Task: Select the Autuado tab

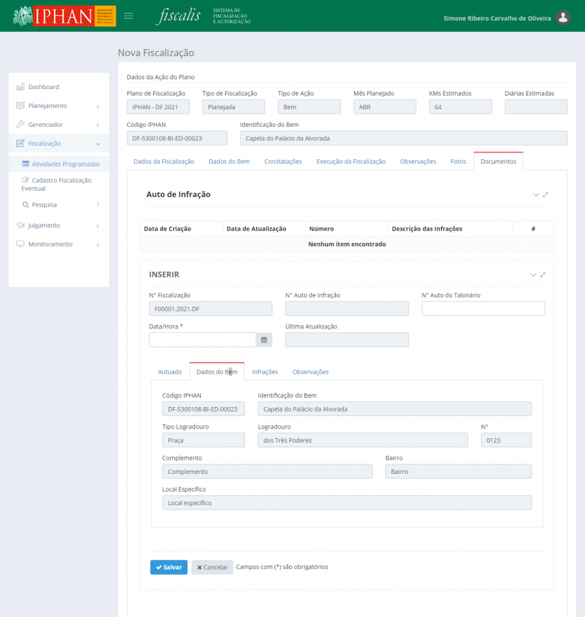Action: coord(170,372)
